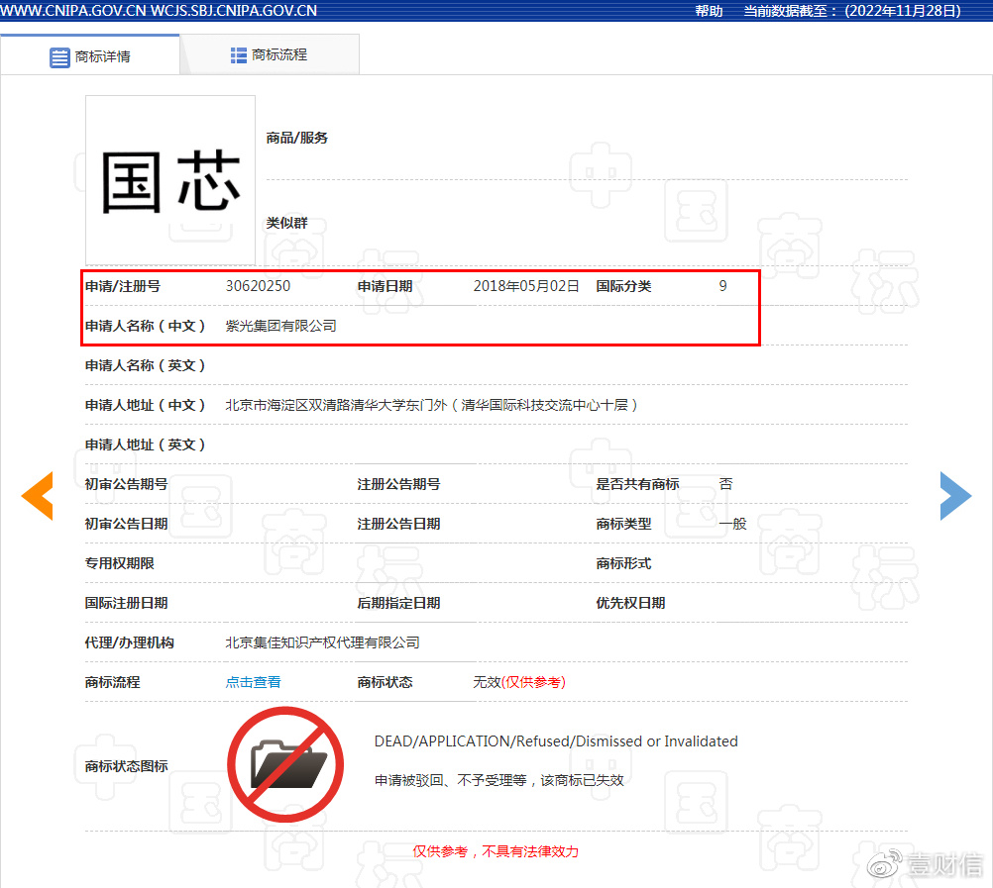Screen dimensions: 993x888
Task: Click the 专用权期限 label
Action: 119,563
